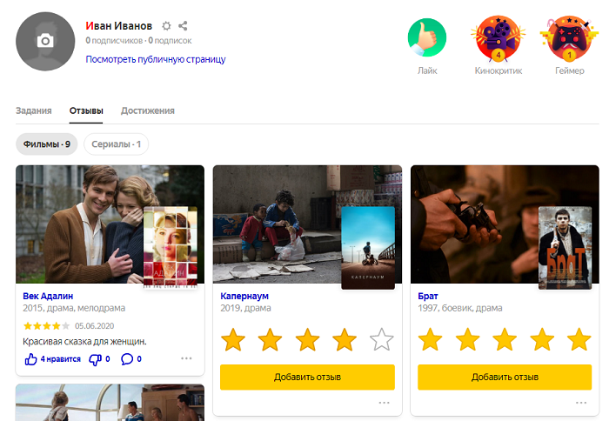Click the Иван Иванов profile name
Screen dimensions: 609x421
119,25
